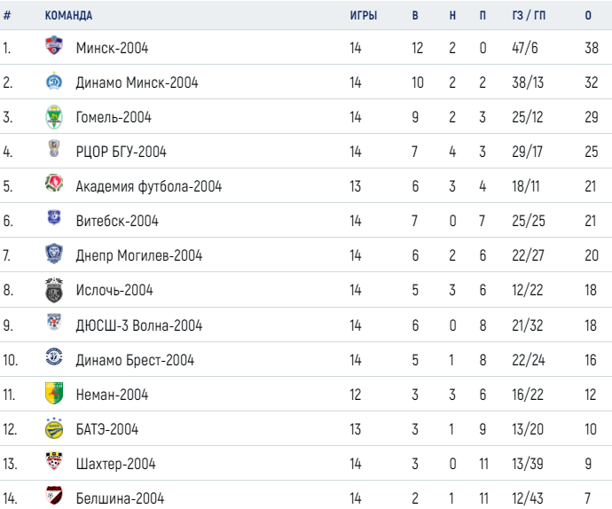Sort standings by the О points header
The width and height of the screenshot is (612, 509).
click(x=588, y=16)
